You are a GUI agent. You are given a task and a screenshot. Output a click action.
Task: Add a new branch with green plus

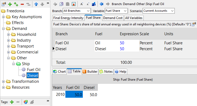10,4
